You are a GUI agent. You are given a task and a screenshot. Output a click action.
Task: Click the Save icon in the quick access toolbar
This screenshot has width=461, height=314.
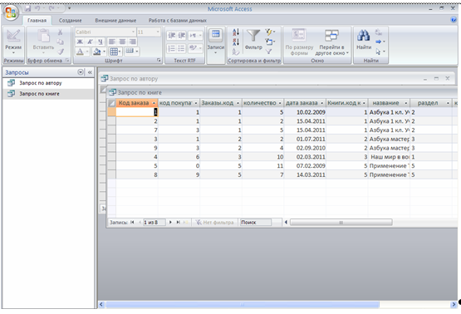click(28, 8)
